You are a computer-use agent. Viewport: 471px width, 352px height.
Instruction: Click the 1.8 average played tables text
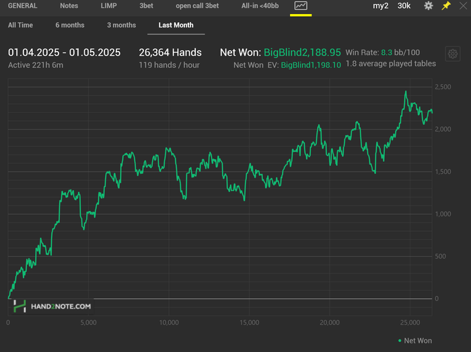coord(391,64)
